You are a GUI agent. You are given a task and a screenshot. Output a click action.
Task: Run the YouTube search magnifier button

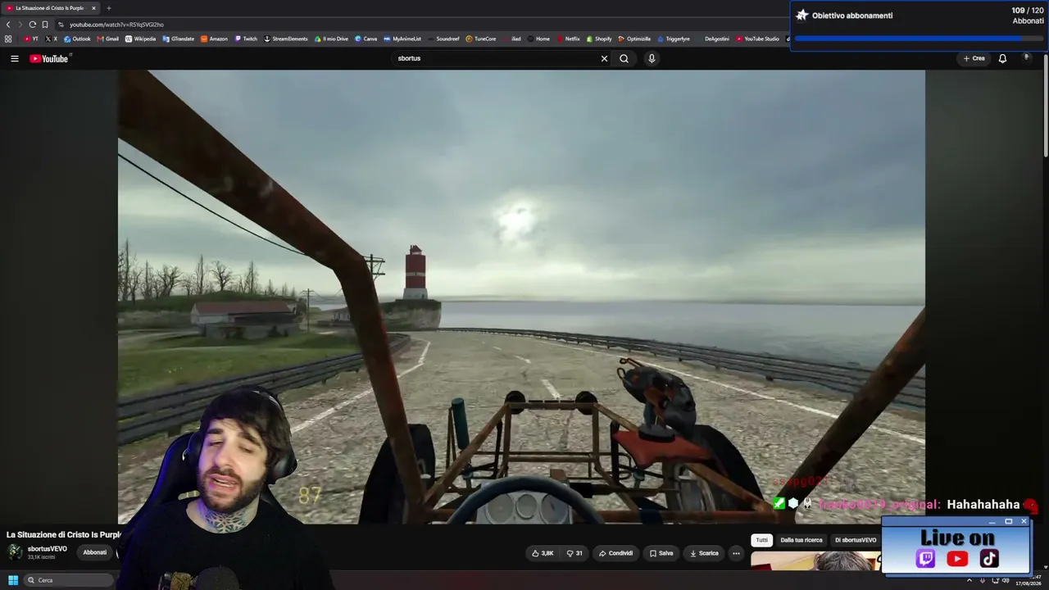coord(624,58)
